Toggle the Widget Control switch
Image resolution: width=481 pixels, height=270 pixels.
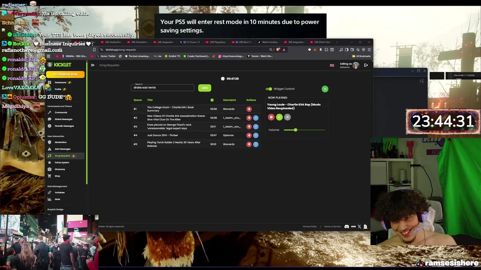pyautogui.click(x=269, y=89)
